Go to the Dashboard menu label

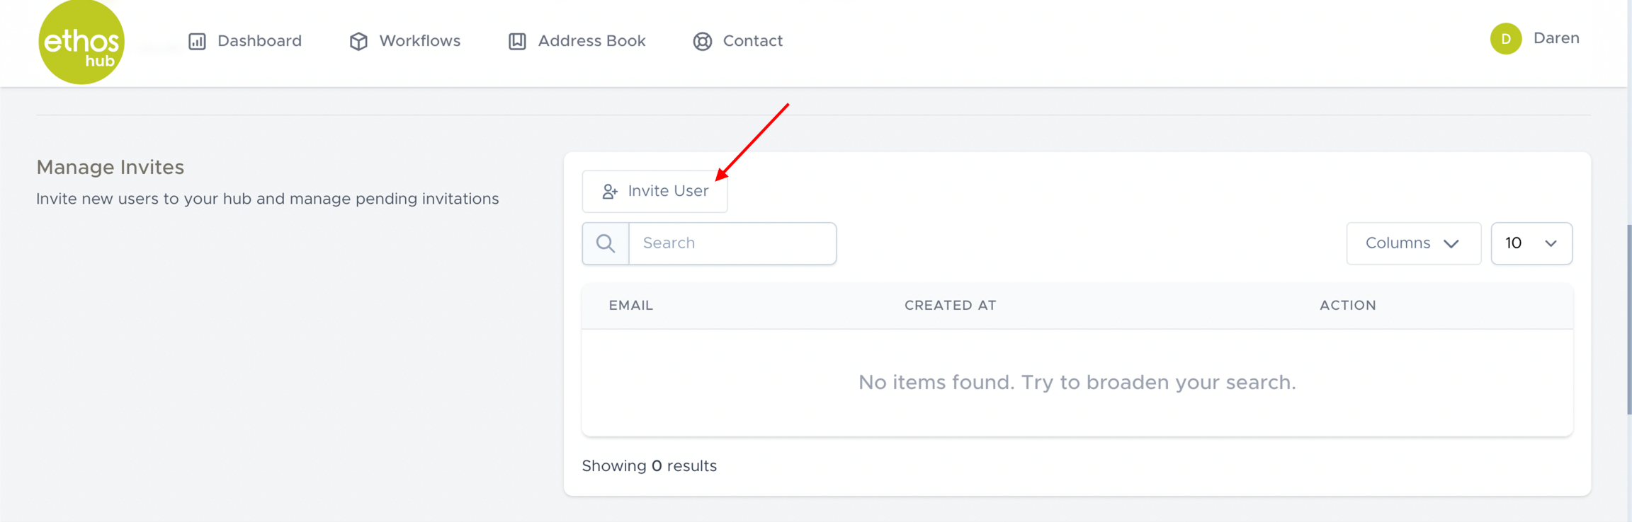pos(259,41)
